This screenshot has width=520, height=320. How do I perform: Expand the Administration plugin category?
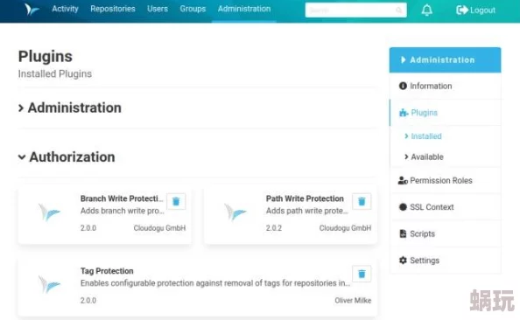(70, 108)
